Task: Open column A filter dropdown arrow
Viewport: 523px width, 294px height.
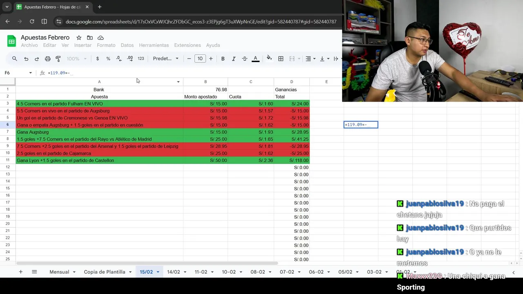Action: click(178, 82)
